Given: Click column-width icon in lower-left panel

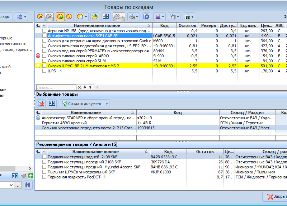Looking at the screenshot, I should tap(15, 176).
